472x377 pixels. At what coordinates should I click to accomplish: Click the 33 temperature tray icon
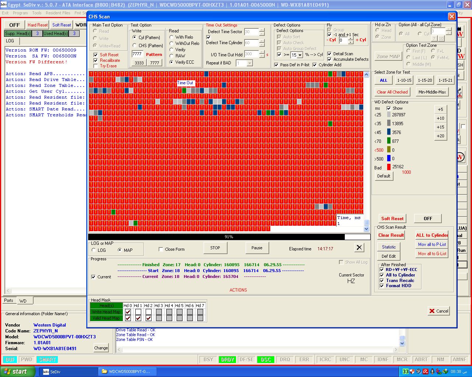pyautogui.click(x=406, y=371)
